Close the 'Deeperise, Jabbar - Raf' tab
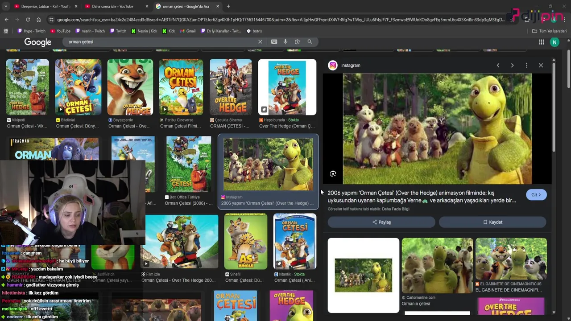Image resolution: width=571 pixels, height=321 pixels. pyautogui.click(x=76, y=6)
